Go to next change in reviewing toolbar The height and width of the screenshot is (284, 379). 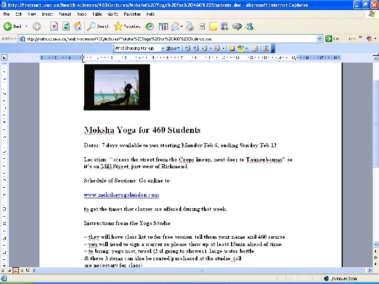coord(196,48)
